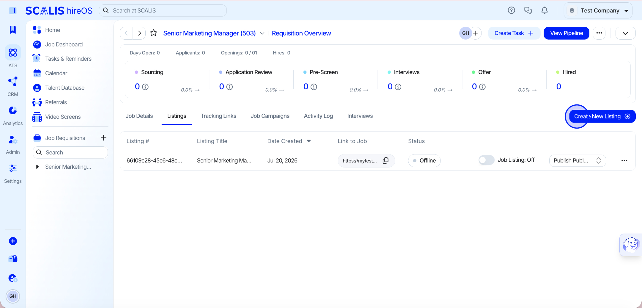Screen dimensions: 642x308
Task: Open Publish Publ... selector dropdown
Action: pyautogui.click(x=578, y=161)
